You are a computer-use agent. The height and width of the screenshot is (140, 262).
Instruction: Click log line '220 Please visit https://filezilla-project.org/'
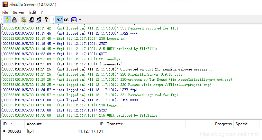(x=106, y=85)
